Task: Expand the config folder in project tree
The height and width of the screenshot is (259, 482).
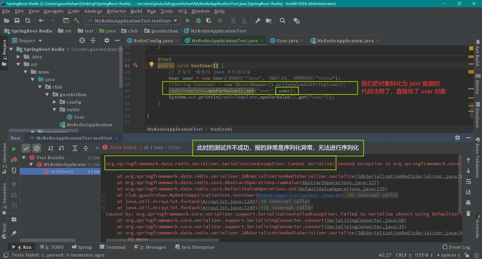Action: (x=54, y=102)
